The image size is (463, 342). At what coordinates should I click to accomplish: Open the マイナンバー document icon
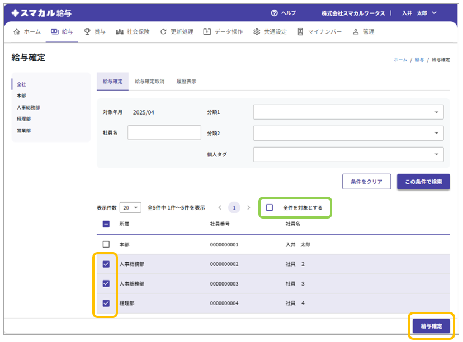pyautogui.click(x=301, y=32)
